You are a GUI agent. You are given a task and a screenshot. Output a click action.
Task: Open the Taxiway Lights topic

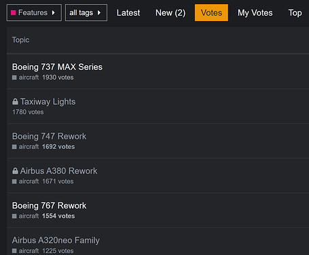coord(48,102)
